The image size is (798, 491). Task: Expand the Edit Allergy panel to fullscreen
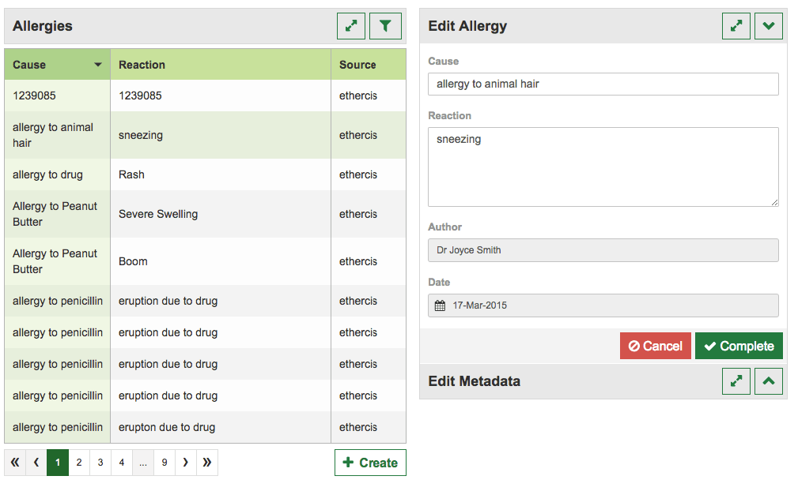click(x=736, y=26)
